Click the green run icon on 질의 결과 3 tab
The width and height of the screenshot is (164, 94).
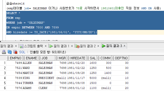[x=103, y=46]
